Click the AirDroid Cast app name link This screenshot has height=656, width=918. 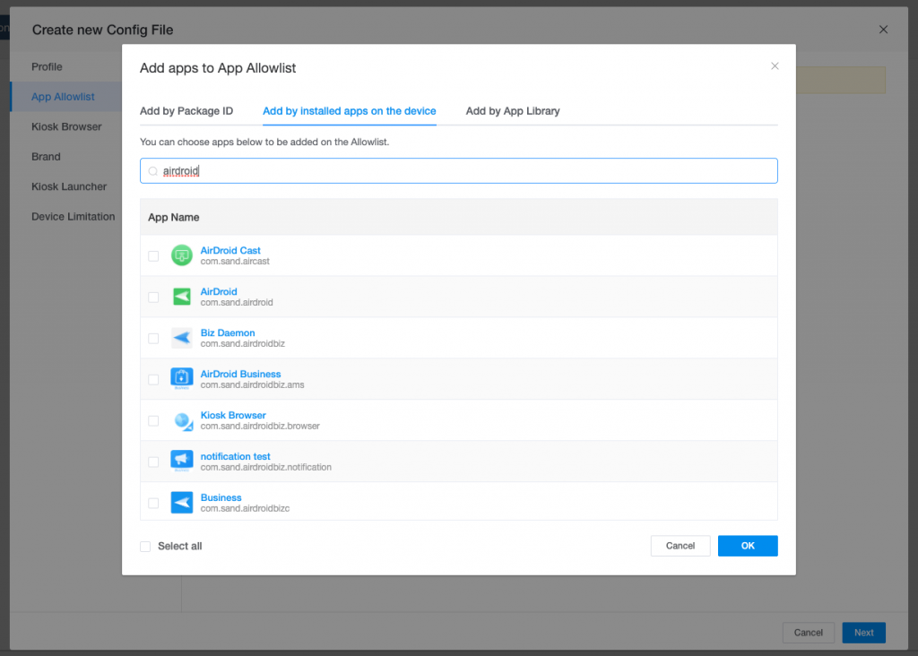tap(230, 250)
